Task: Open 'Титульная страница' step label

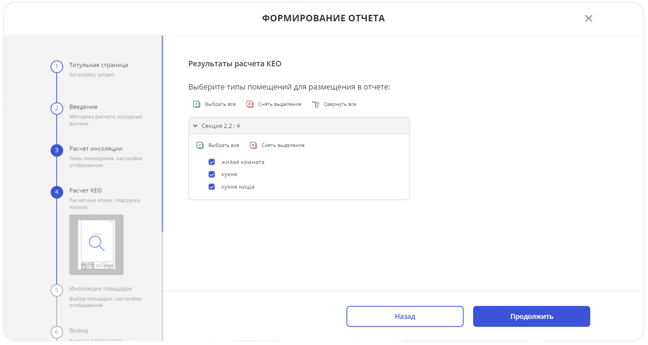Action: pos(98,65)
